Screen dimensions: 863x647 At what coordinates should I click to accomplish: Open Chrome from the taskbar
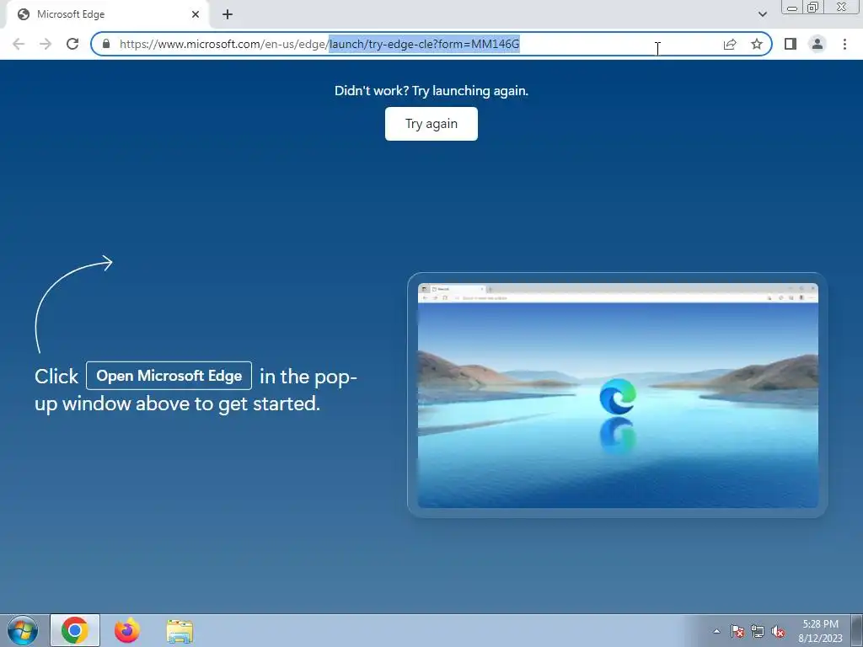[x=75, y=630]
